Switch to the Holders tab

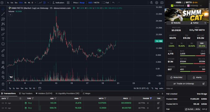pos(44,93)
